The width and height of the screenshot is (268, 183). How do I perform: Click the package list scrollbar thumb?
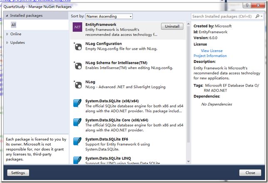[x=189, y=84]
